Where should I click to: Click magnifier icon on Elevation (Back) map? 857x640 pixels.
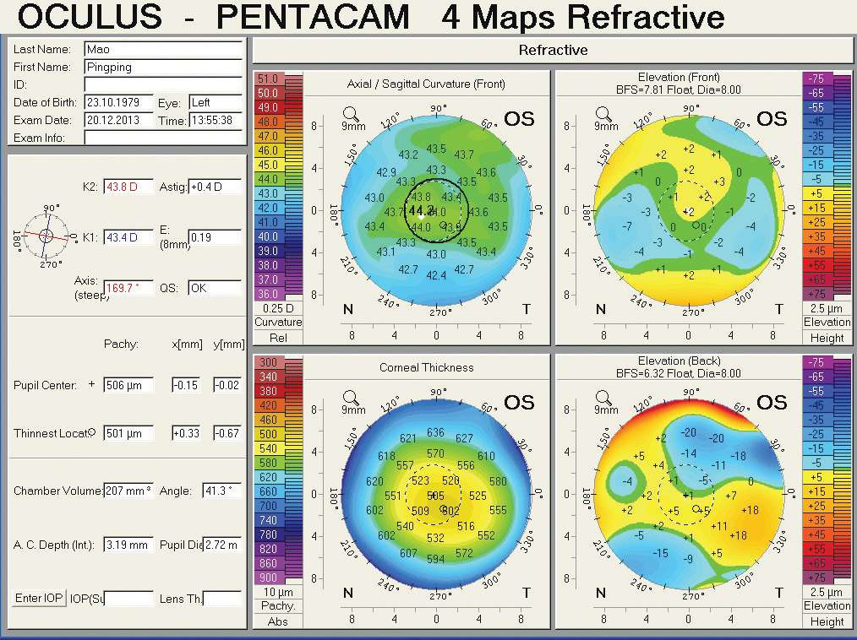pos(603,397)
